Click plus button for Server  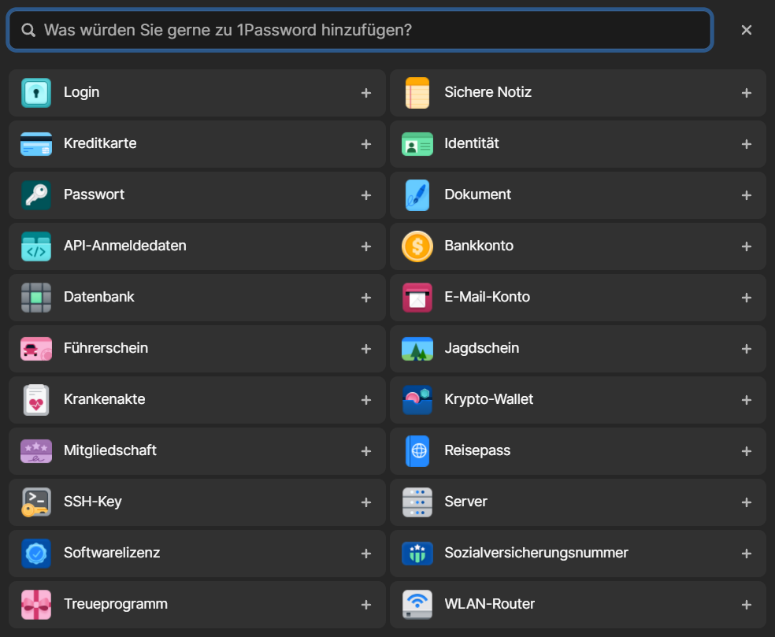[746, 502]
